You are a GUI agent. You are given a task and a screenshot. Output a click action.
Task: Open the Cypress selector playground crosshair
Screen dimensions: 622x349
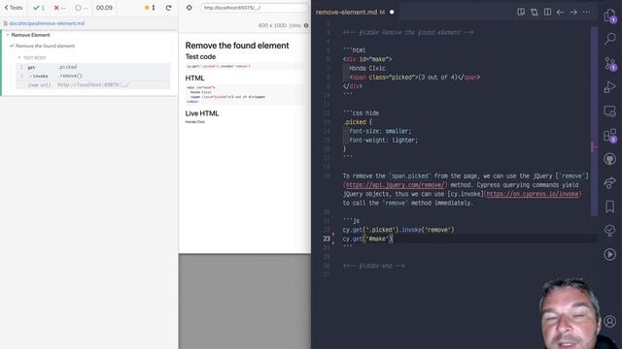coord(190,8)
